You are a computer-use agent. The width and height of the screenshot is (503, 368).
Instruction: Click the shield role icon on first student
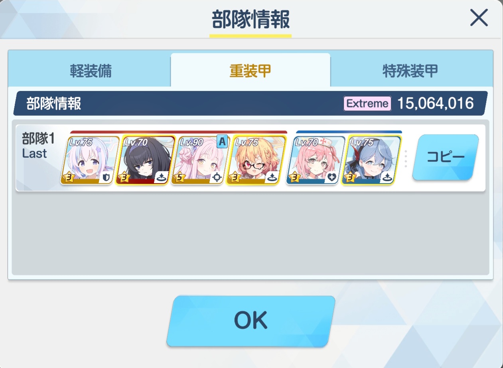[x=106, y=178]
